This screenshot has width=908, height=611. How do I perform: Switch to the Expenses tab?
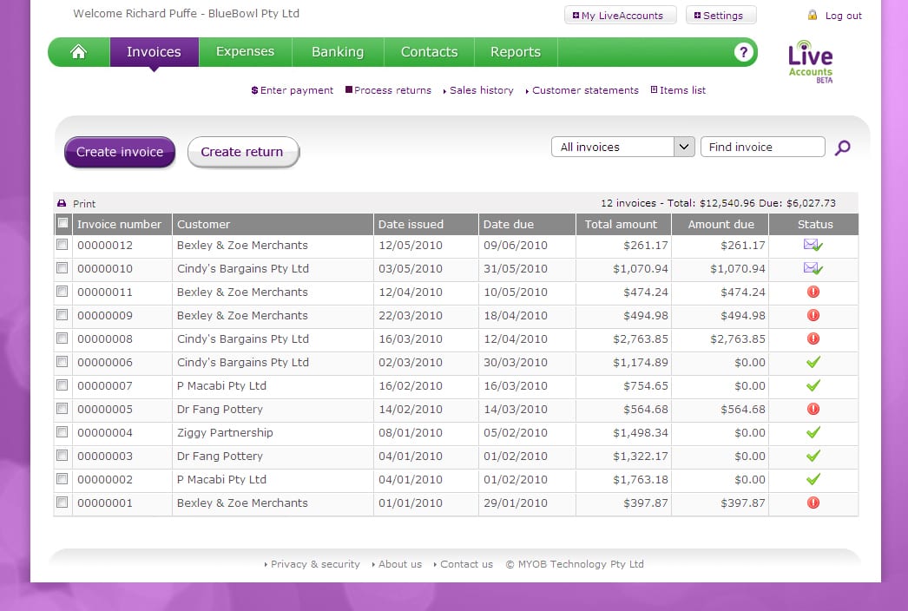click(245, 52)
